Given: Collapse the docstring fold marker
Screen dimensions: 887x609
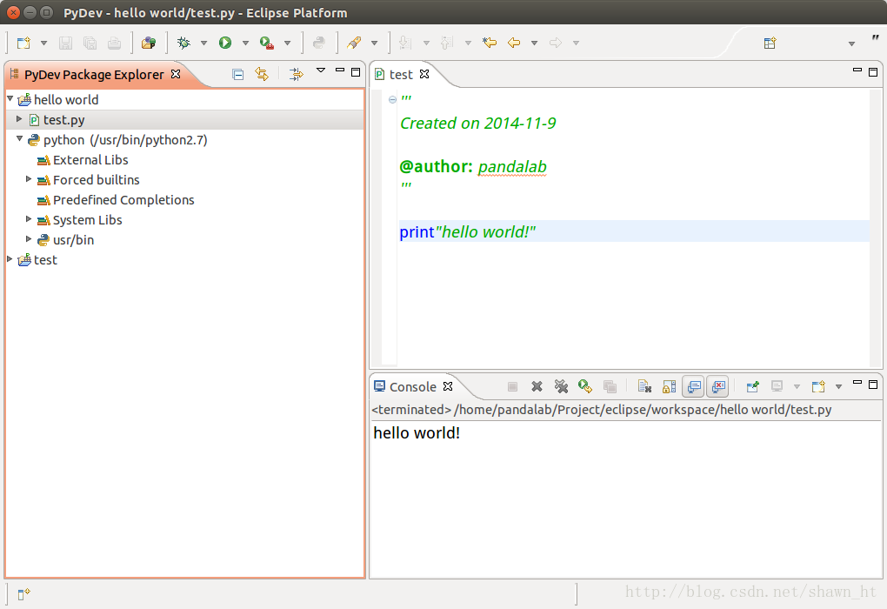Looking at the screenshot, I should click(x=392, y=99).
